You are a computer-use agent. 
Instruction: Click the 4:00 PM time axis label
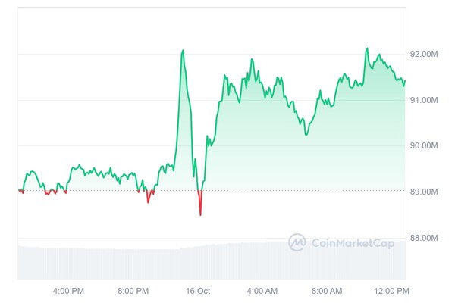click(68, 290)
